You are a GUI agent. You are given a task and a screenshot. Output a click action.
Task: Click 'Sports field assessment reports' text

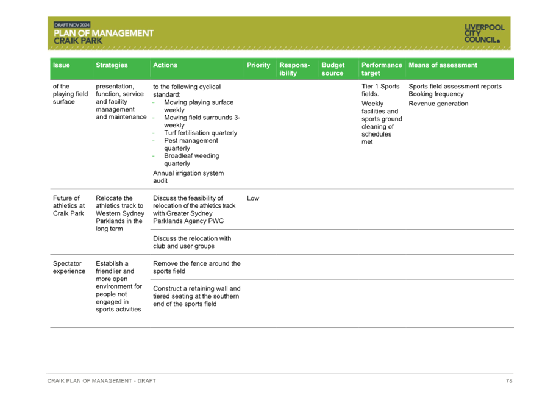click(x=455, y=87)
